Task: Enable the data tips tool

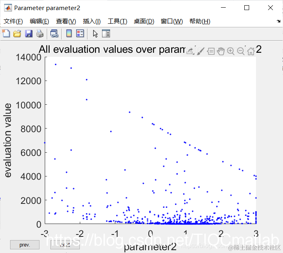Action: pyautogui.click(x=210, y=52)
